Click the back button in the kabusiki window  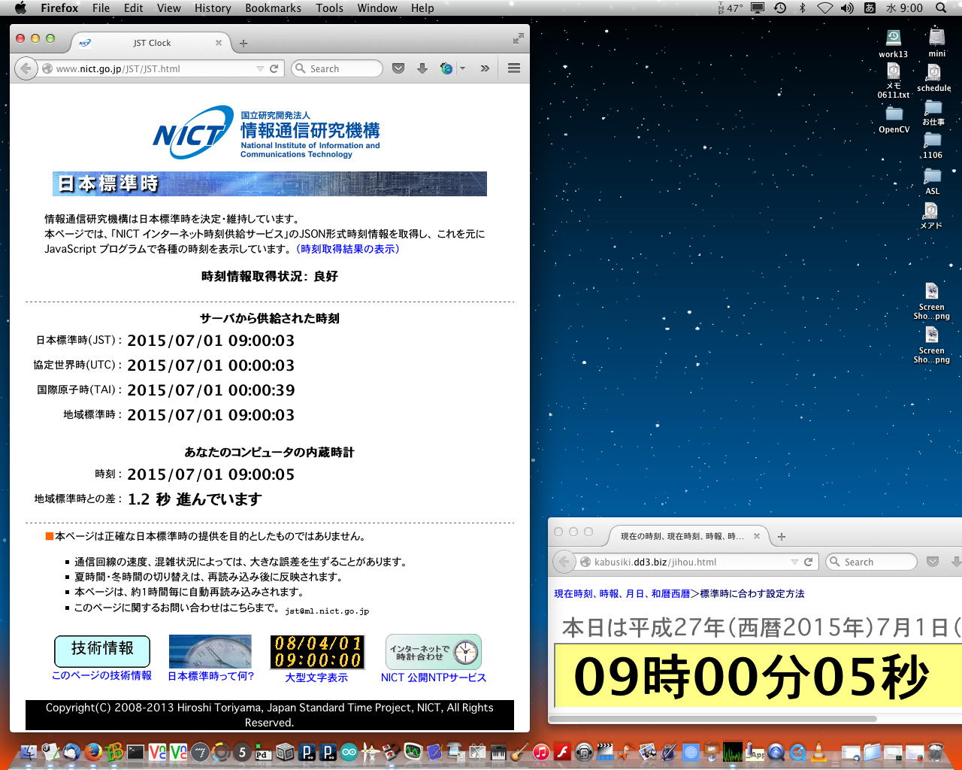pyautogui.click(x=564, y=562)
